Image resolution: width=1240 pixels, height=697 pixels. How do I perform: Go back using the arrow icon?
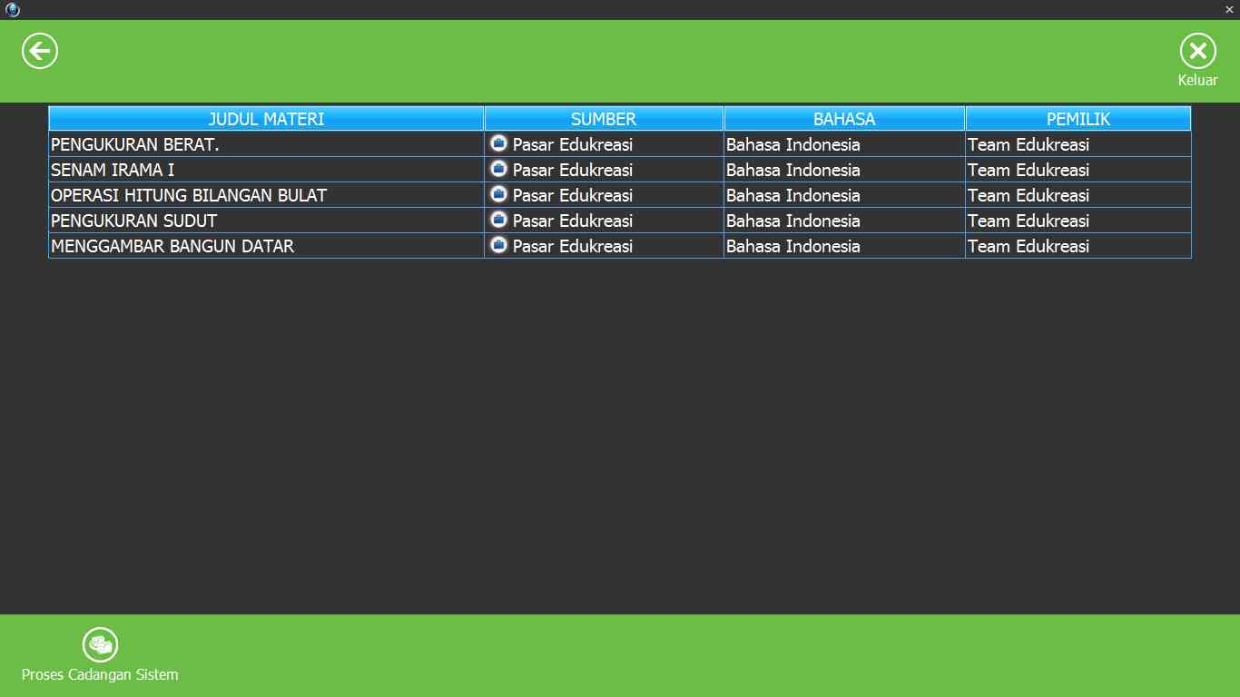tap(40, 51)
